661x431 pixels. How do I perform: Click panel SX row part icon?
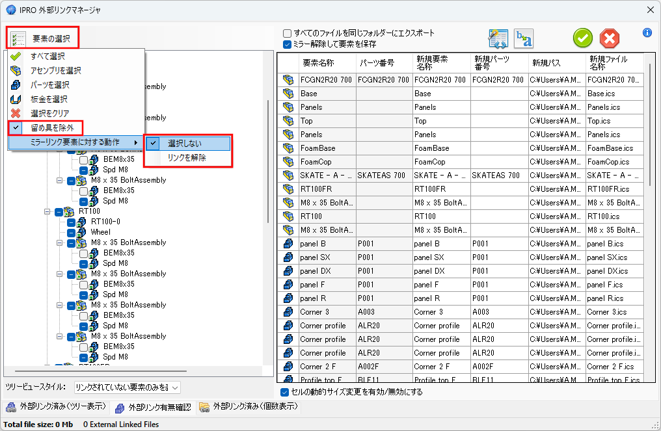pos(288,257)
